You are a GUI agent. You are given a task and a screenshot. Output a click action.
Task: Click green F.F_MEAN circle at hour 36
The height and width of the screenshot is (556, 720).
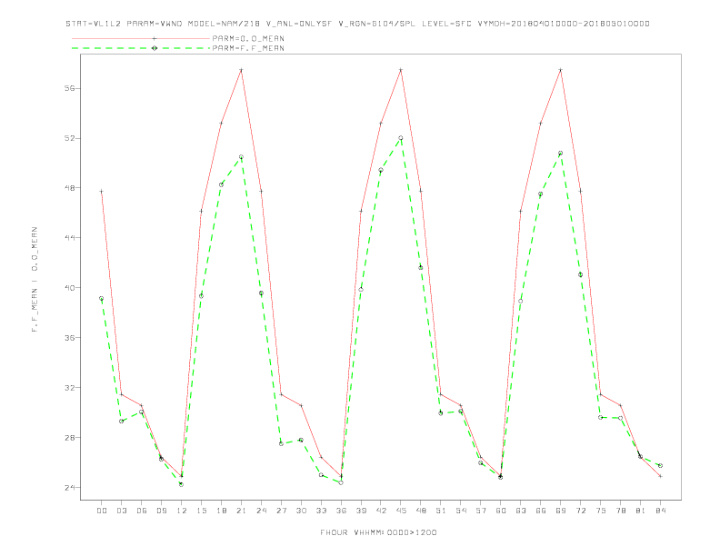[x=341, y=482]
